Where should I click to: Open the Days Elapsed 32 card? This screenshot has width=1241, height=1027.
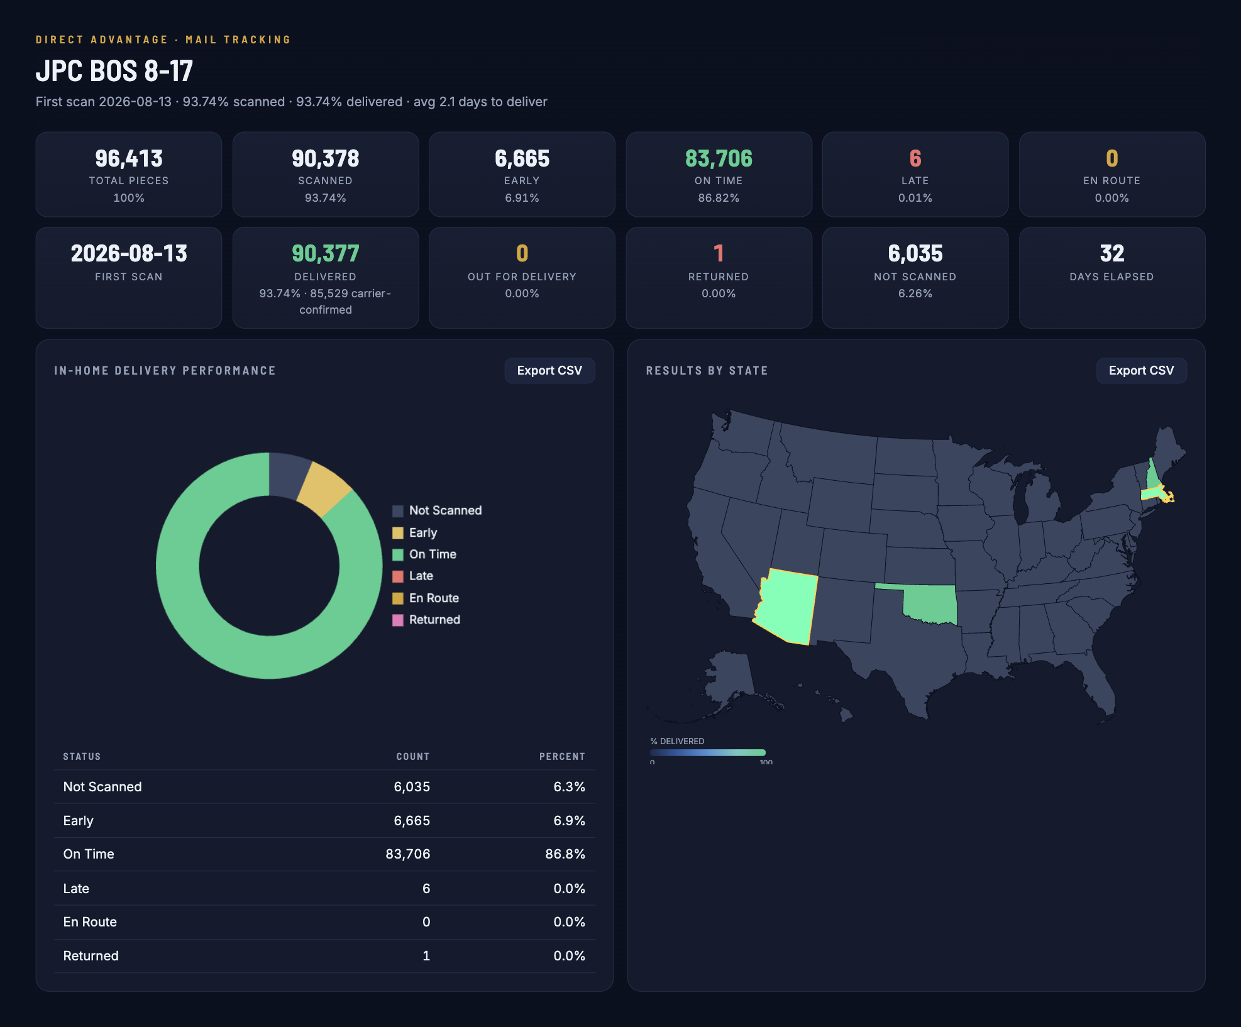(1112, 278)
